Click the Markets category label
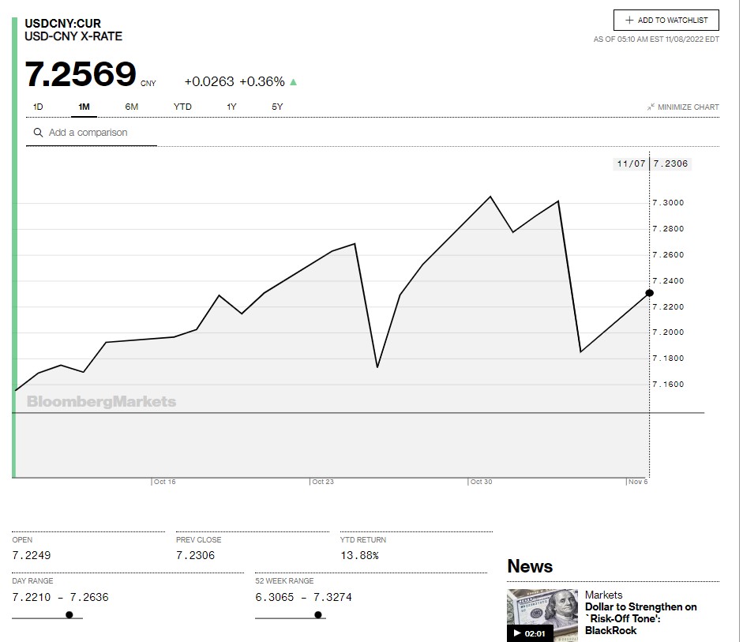 point(603,595)
